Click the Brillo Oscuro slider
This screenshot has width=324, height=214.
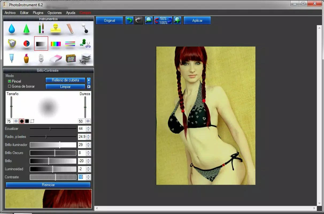[x=53, y=153]
